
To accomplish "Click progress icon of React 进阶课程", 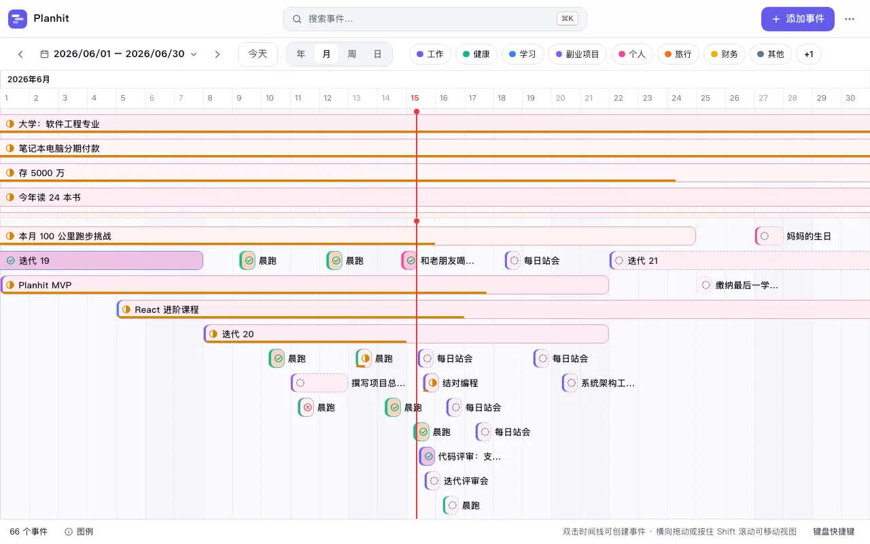I will coord(126,309).
